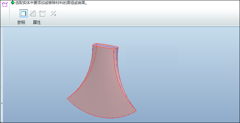Viewport: 240px width, 123px height.
Task: Select the small top end face
Action: (x=105, y=46)
